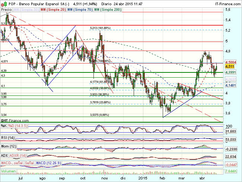This screenshot has width=242, height=182.
Task: Click the sep month marker on time axis
Action: coord(62,178)
